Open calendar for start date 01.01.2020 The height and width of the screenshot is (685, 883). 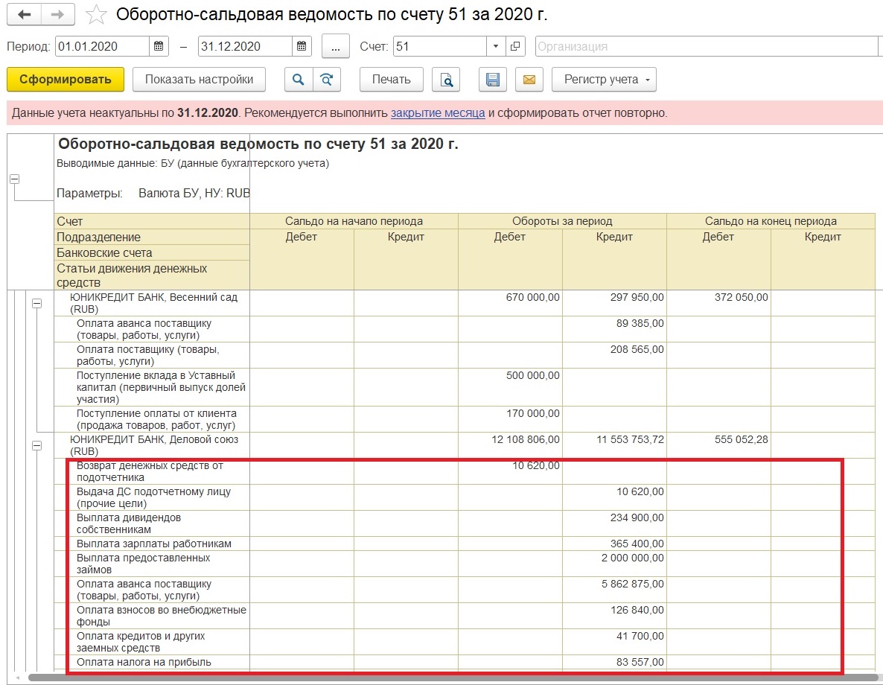click(159, 46)
